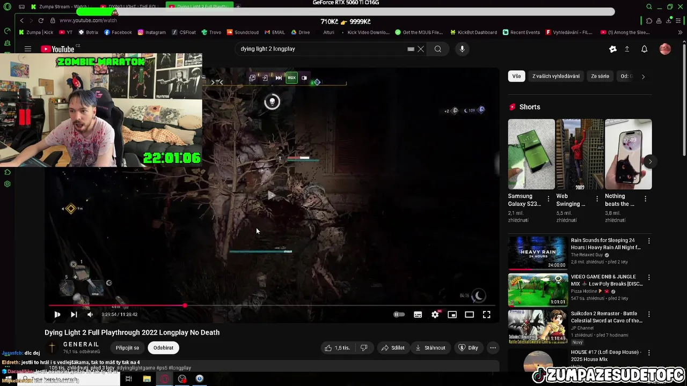Open the Soundcloud bookmark

(243, 32)
